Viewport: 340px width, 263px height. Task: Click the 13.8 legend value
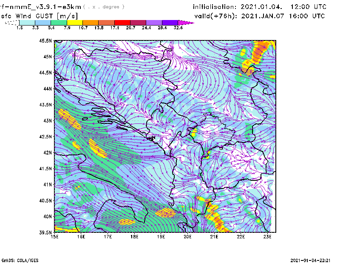tap(99, 28)
